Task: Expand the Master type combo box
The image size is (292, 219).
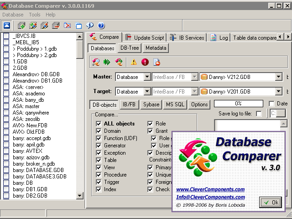Action: (146, 77)
